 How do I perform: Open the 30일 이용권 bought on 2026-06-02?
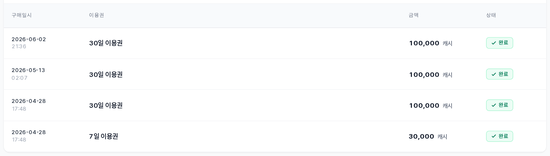coord(106,43)
